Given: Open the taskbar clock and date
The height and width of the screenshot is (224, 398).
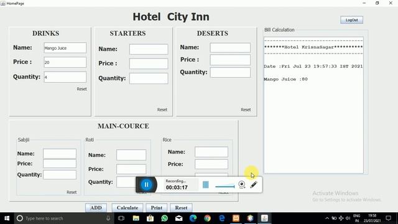Looking at the screenshot, I should [x=372, y=218].
